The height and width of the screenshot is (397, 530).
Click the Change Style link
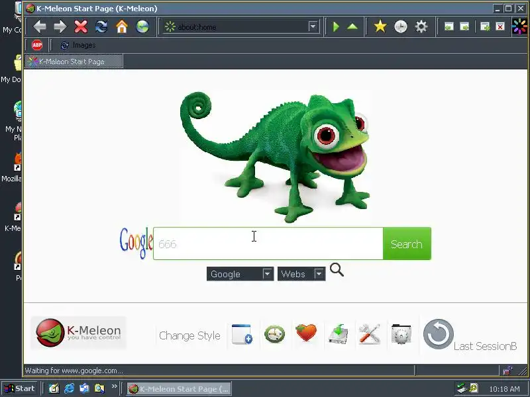tap(189, 335)
